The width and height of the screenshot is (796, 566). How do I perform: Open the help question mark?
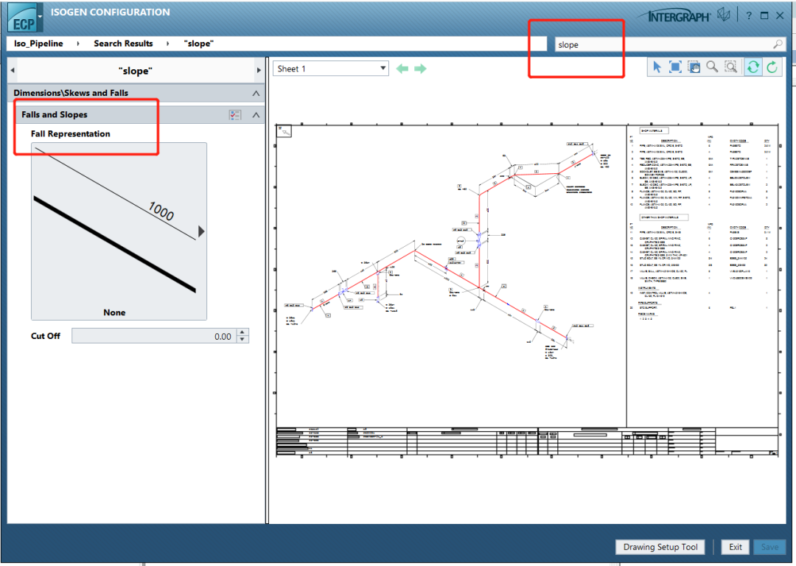click(x=749, y=15)
